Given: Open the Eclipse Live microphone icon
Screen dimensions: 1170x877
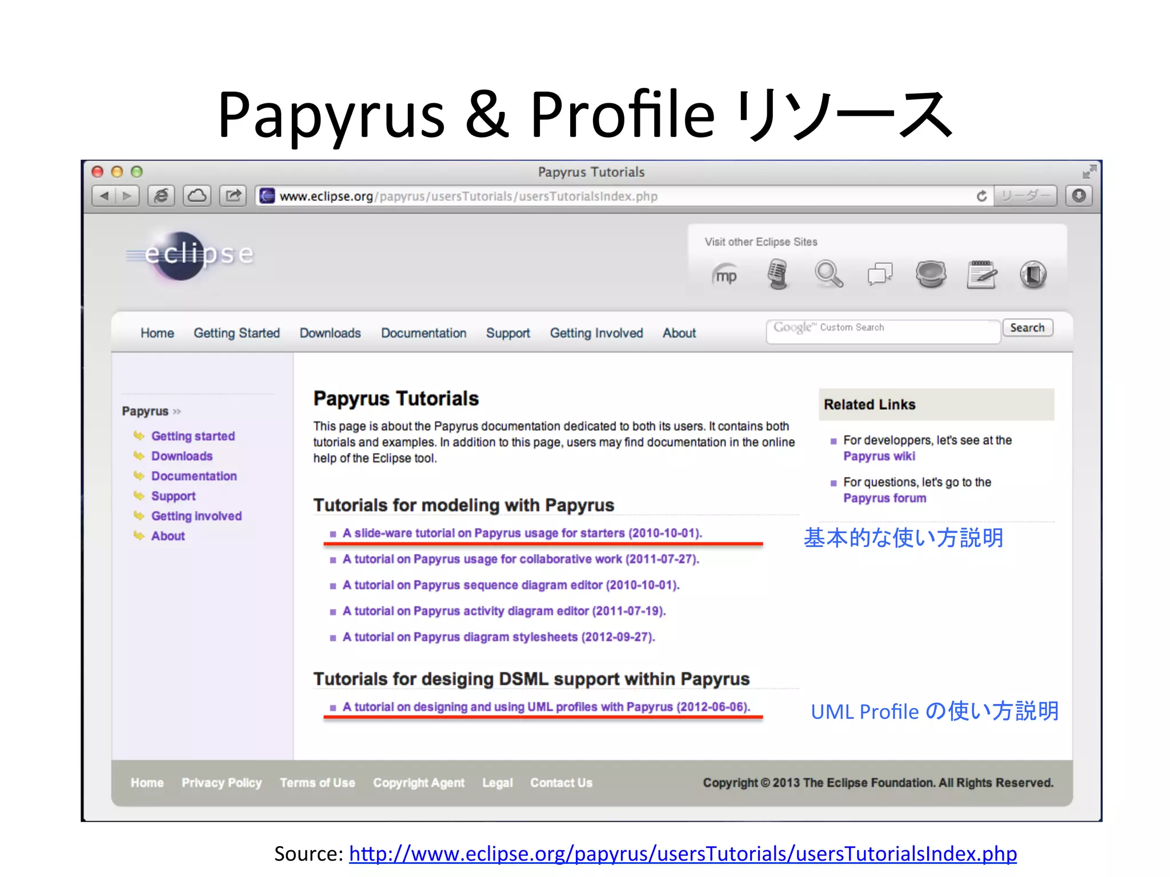Looking at the screenshot, I should click(x=777, y=274).
